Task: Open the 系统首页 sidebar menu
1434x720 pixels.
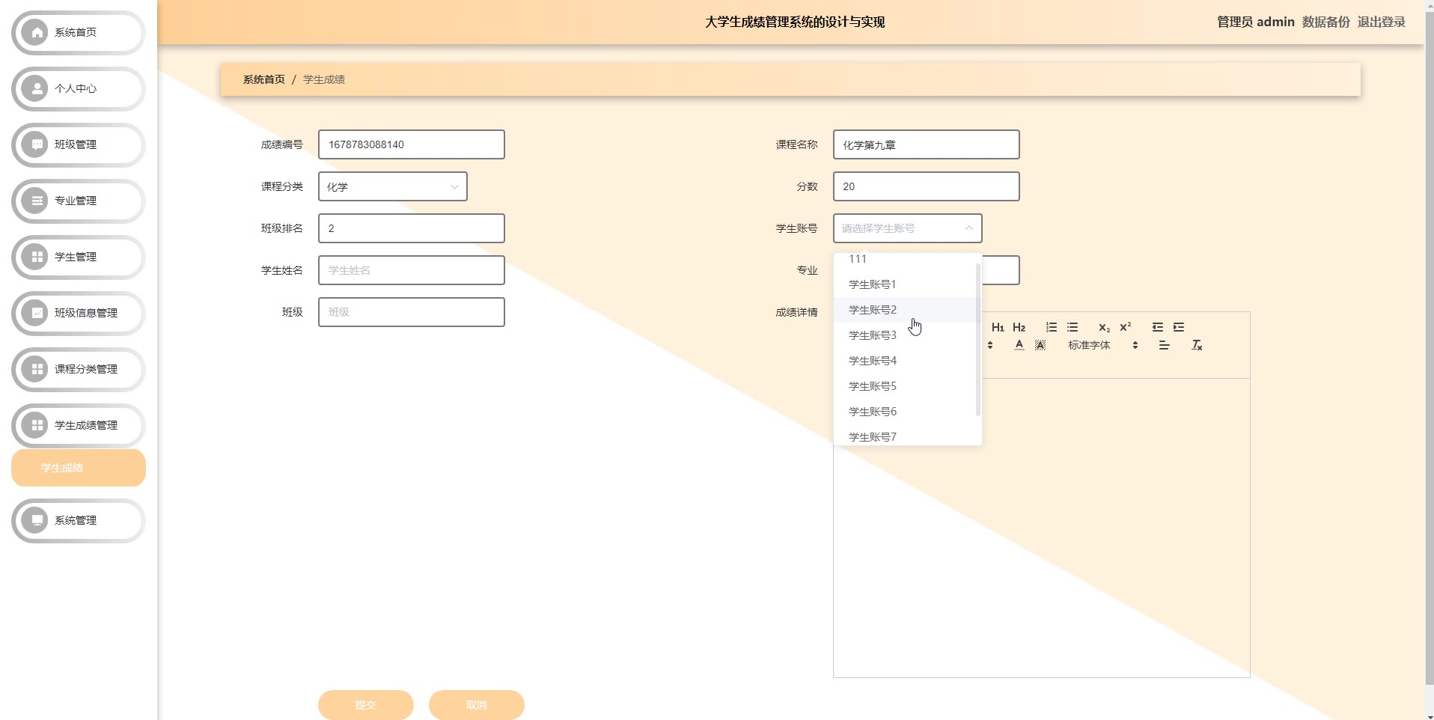Action: 79,32
